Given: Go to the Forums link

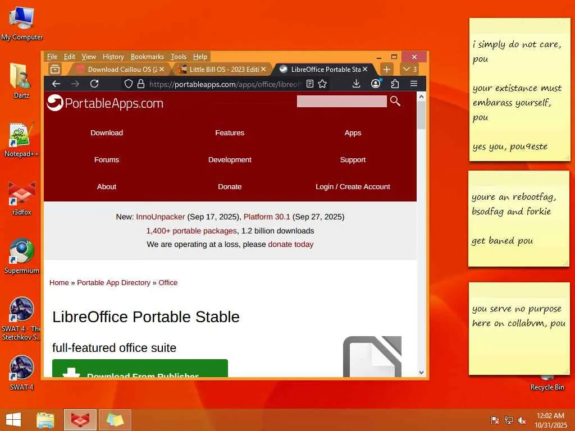Looking at the screenshot, I should click(107, 160).
